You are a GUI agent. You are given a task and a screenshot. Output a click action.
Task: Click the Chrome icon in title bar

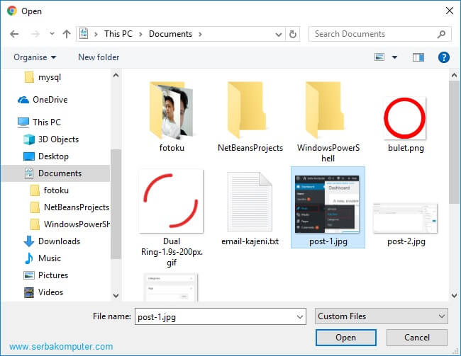tap(12, 11)
